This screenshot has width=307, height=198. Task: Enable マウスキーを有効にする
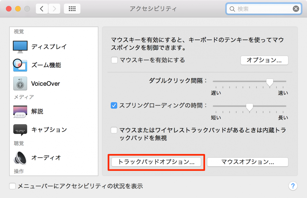pos(114,60)
